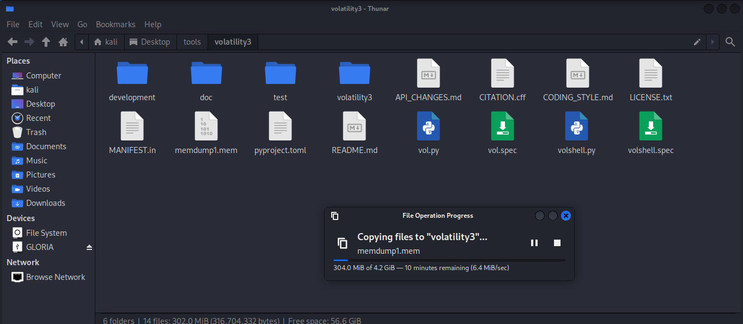743x324 pixels.
Task: Eject the GLORIA device
Action: [x=89, y=247]
